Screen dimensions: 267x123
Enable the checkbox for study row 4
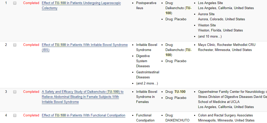15,115
